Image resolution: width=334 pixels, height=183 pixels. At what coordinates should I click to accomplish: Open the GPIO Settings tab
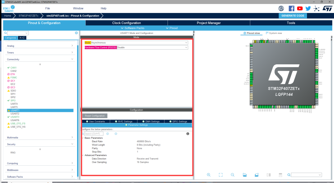coord(178,122)
